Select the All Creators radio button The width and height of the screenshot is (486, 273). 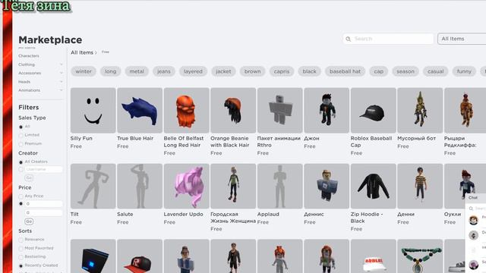(21, 162)
